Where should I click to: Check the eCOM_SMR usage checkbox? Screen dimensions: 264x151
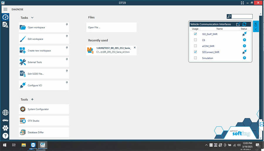tap(195, 46)
